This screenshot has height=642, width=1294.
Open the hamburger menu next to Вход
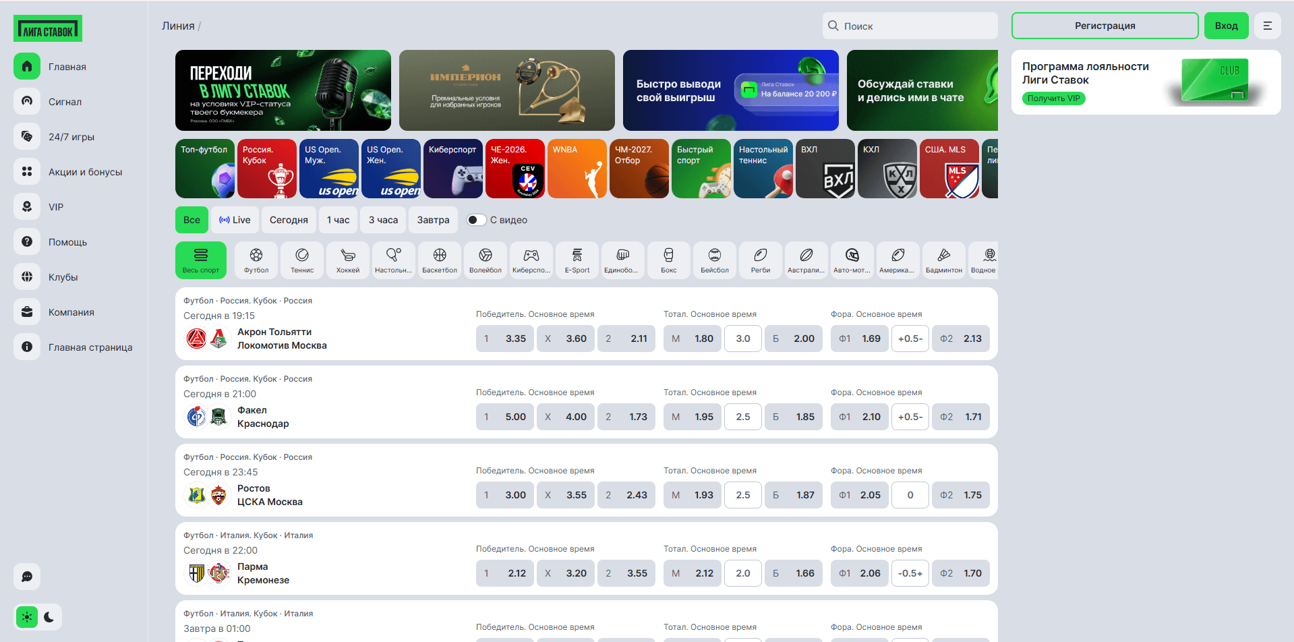coord(1268,26)
